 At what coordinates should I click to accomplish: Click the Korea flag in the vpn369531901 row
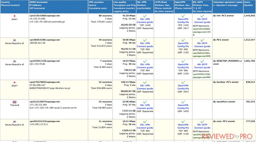(15, 40)
